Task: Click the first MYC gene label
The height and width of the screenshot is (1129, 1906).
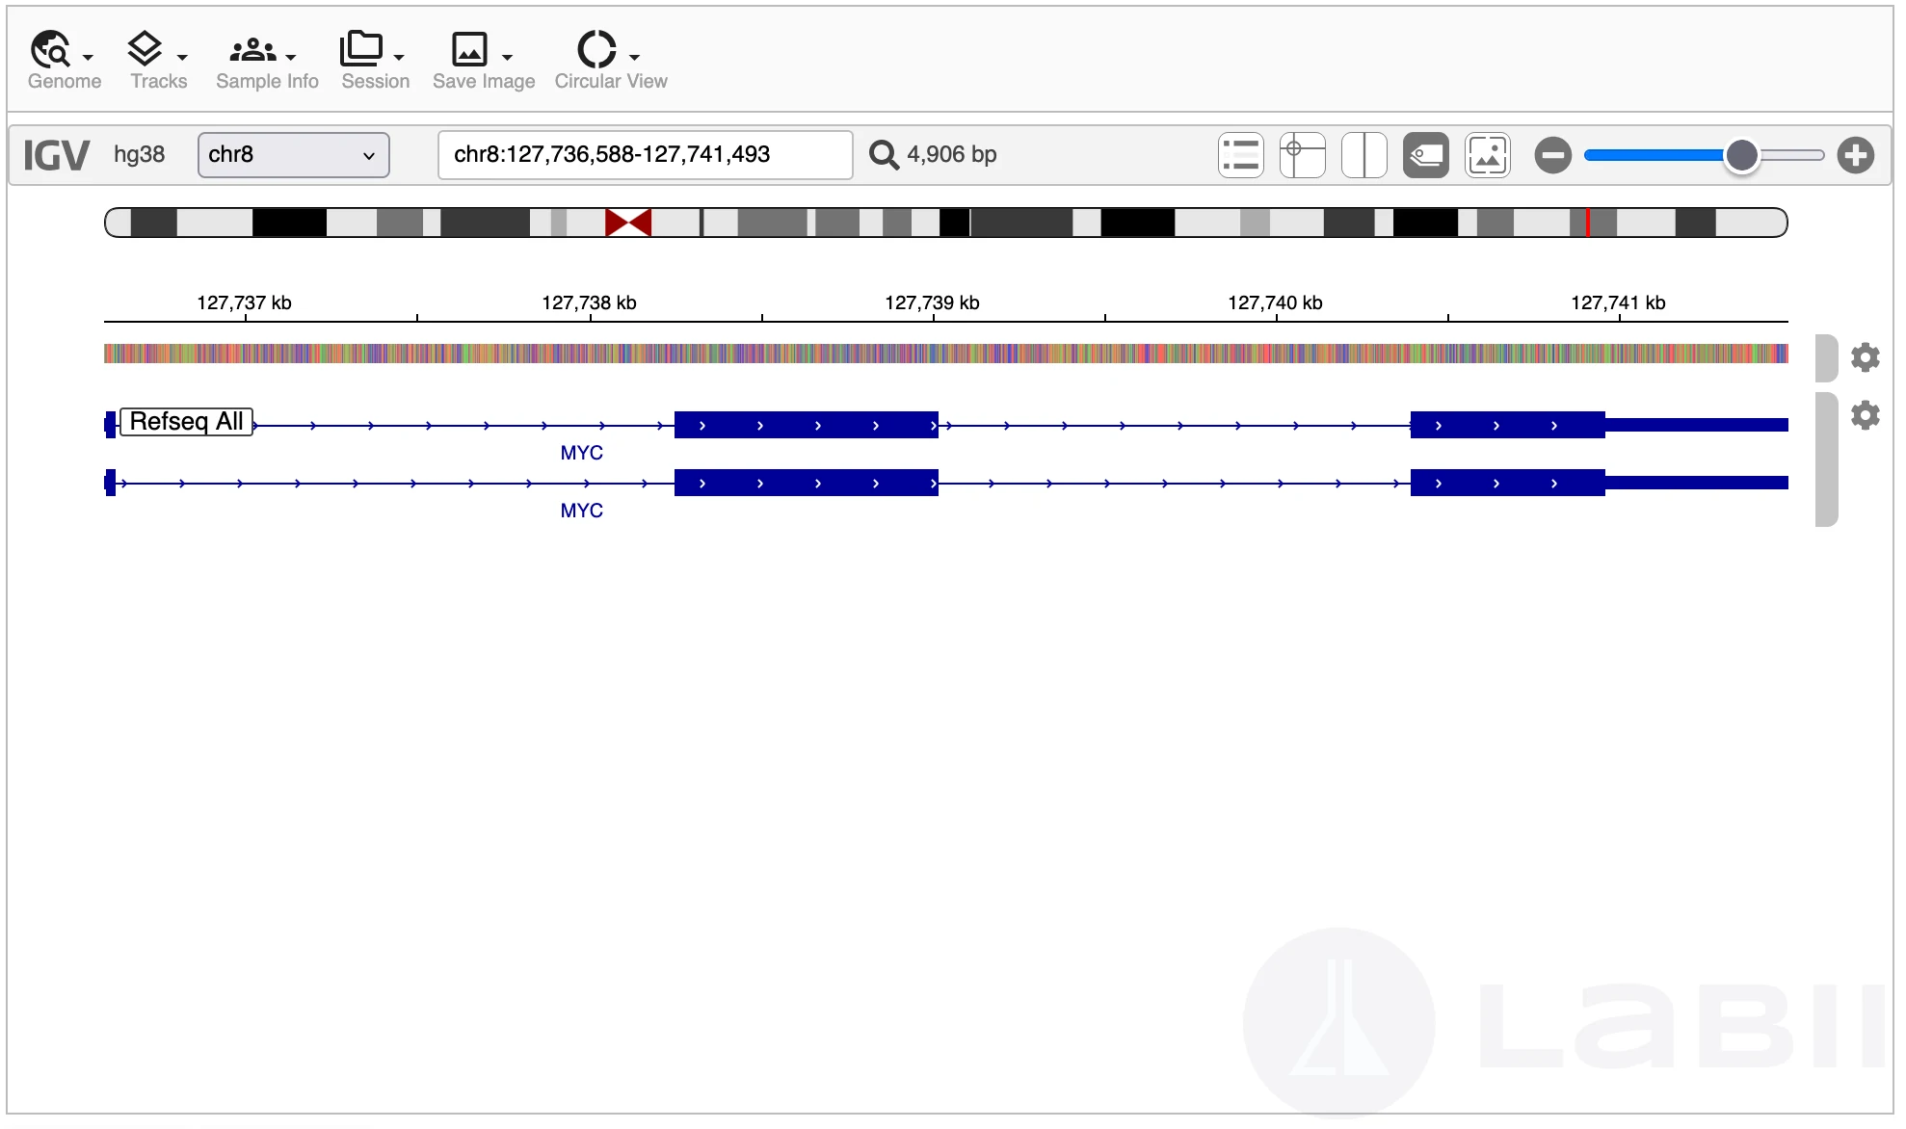Action: click(x=581, y=453)
